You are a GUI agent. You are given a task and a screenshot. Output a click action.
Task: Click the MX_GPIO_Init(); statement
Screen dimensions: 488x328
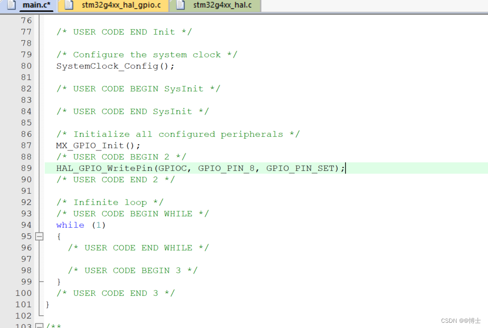98,146
